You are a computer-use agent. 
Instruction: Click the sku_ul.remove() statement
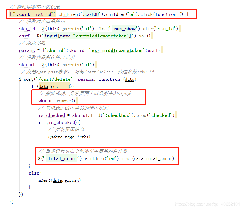pos(57,101)
